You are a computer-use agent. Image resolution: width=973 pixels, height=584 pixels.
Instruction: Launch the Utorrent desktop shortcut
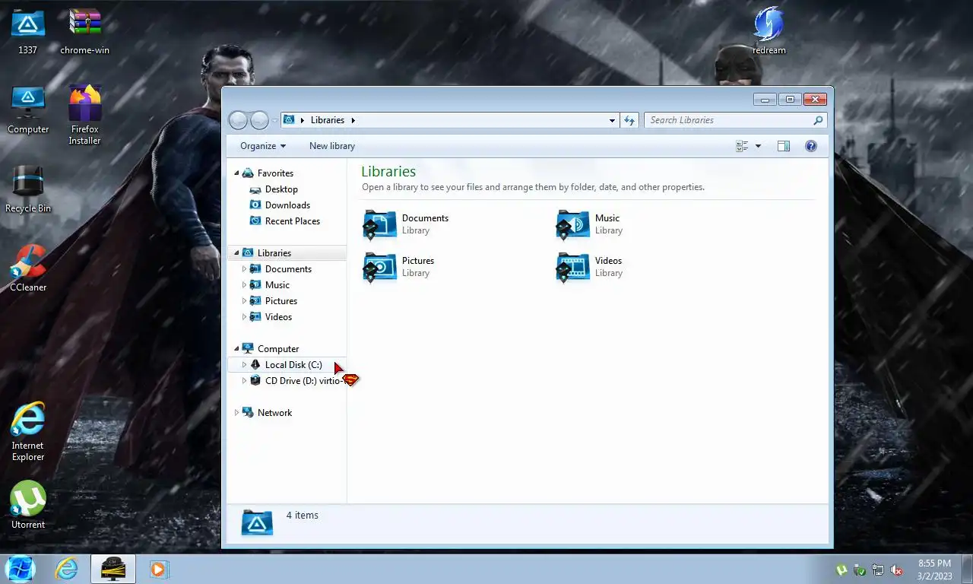coord(28,505)
